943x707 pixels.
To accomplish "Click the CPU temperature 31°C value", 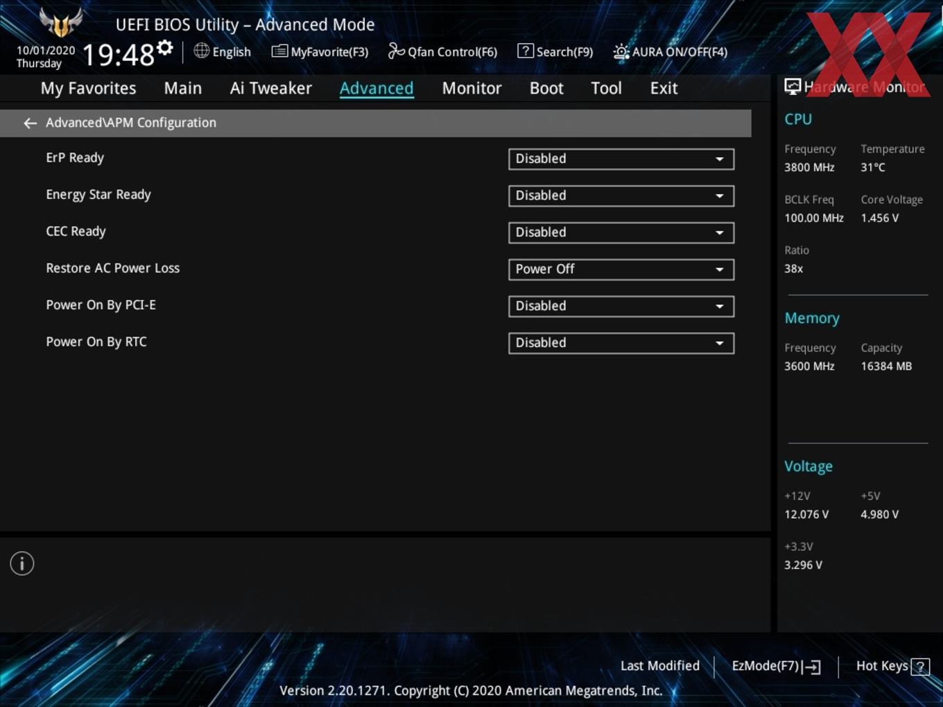I will pos(872,168).
